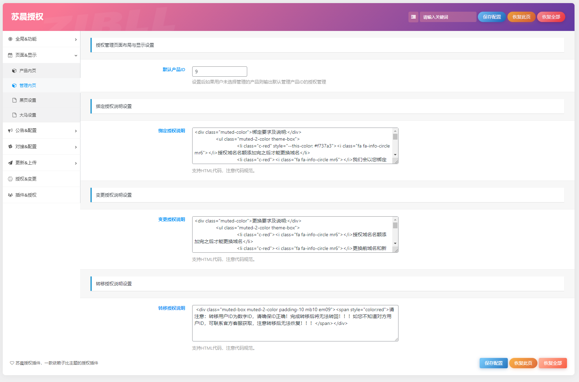Image resolution: width=579 pixels, height=382 pixels.
Task: Click the 大马设置 file icon
Action: point(14,115)
